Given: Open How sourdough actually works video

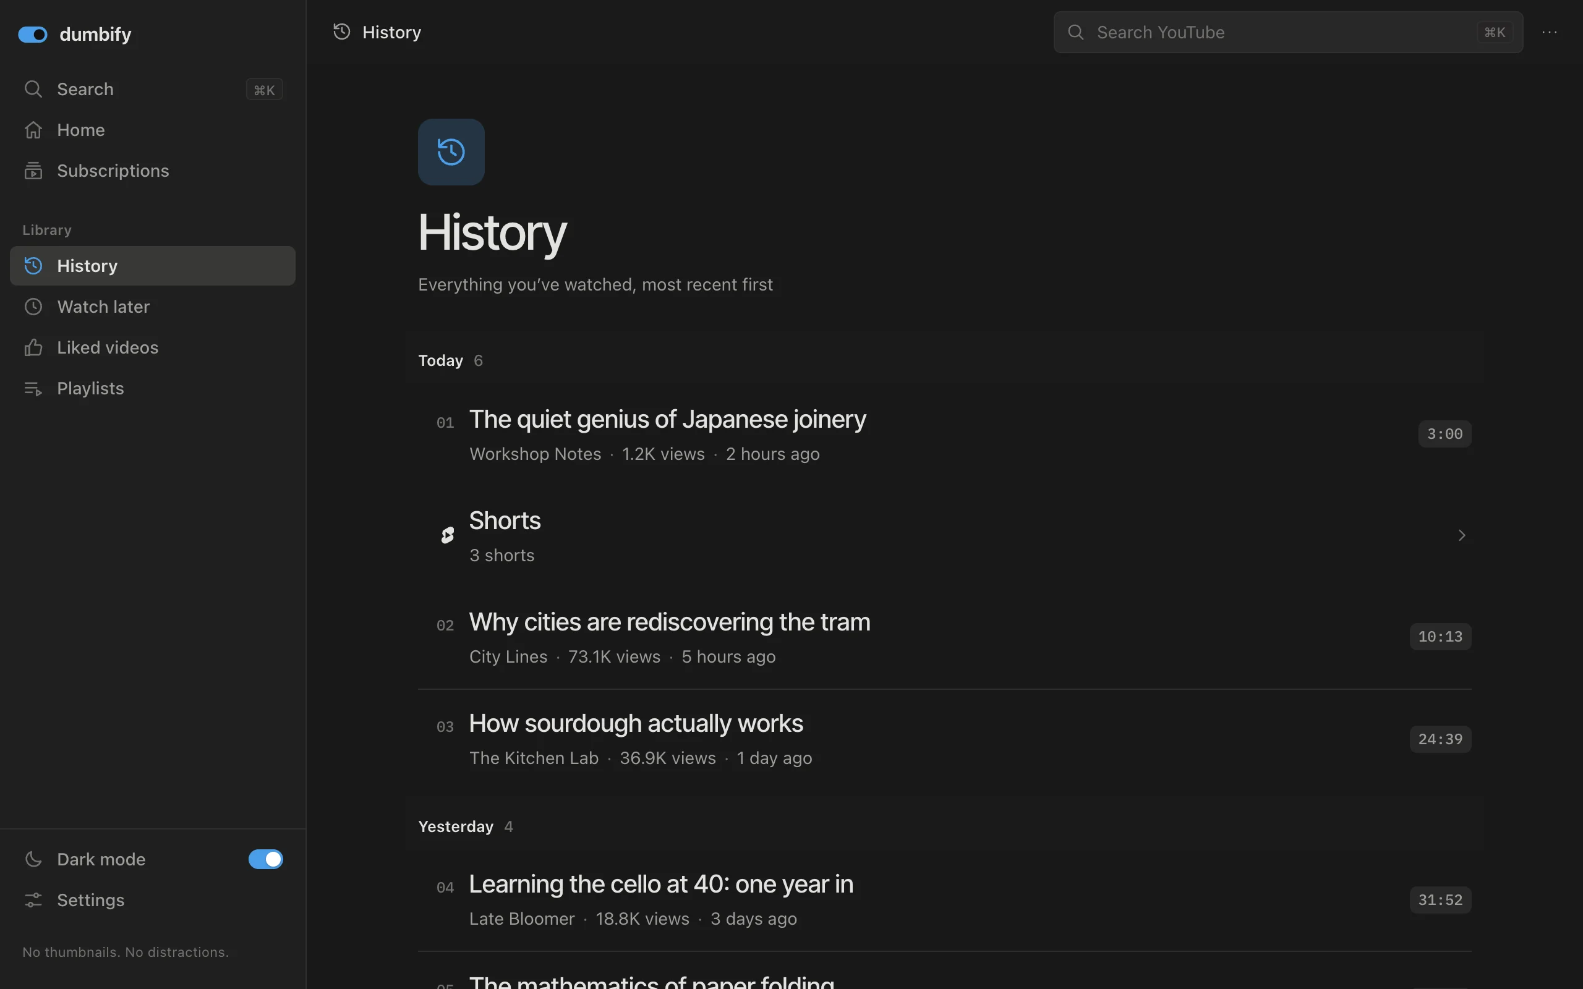Looking at the screenshot, I should [x=636, y=723].
